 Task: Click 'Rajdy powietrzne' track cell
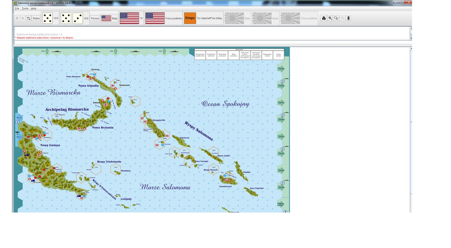tap(234, 55)
